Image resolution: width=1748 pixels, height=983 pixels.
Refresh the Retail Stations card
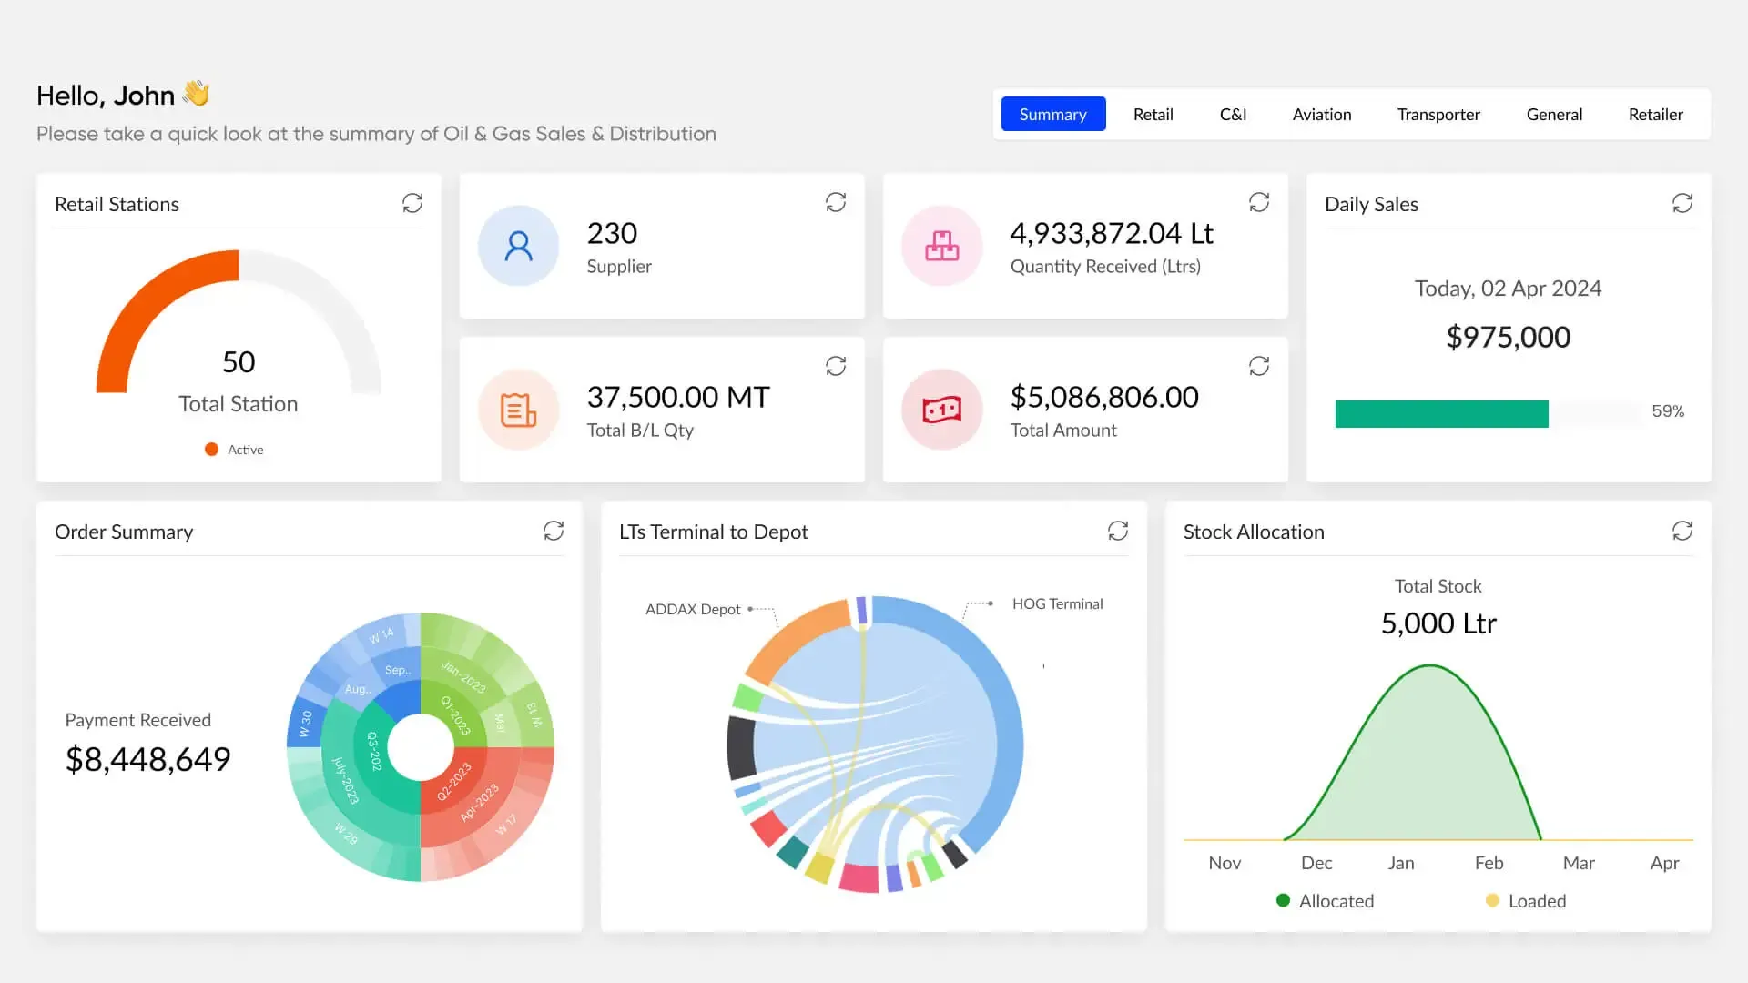coord(412,203)
